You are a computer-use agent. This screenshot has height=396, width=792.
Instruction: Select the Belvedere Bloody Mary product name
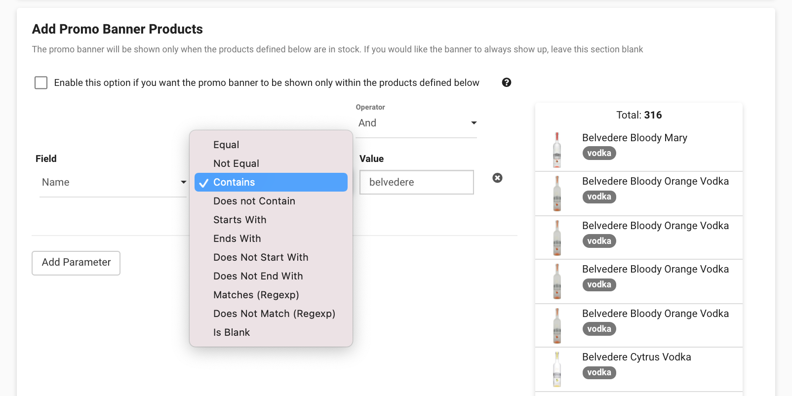click(634, 138)
